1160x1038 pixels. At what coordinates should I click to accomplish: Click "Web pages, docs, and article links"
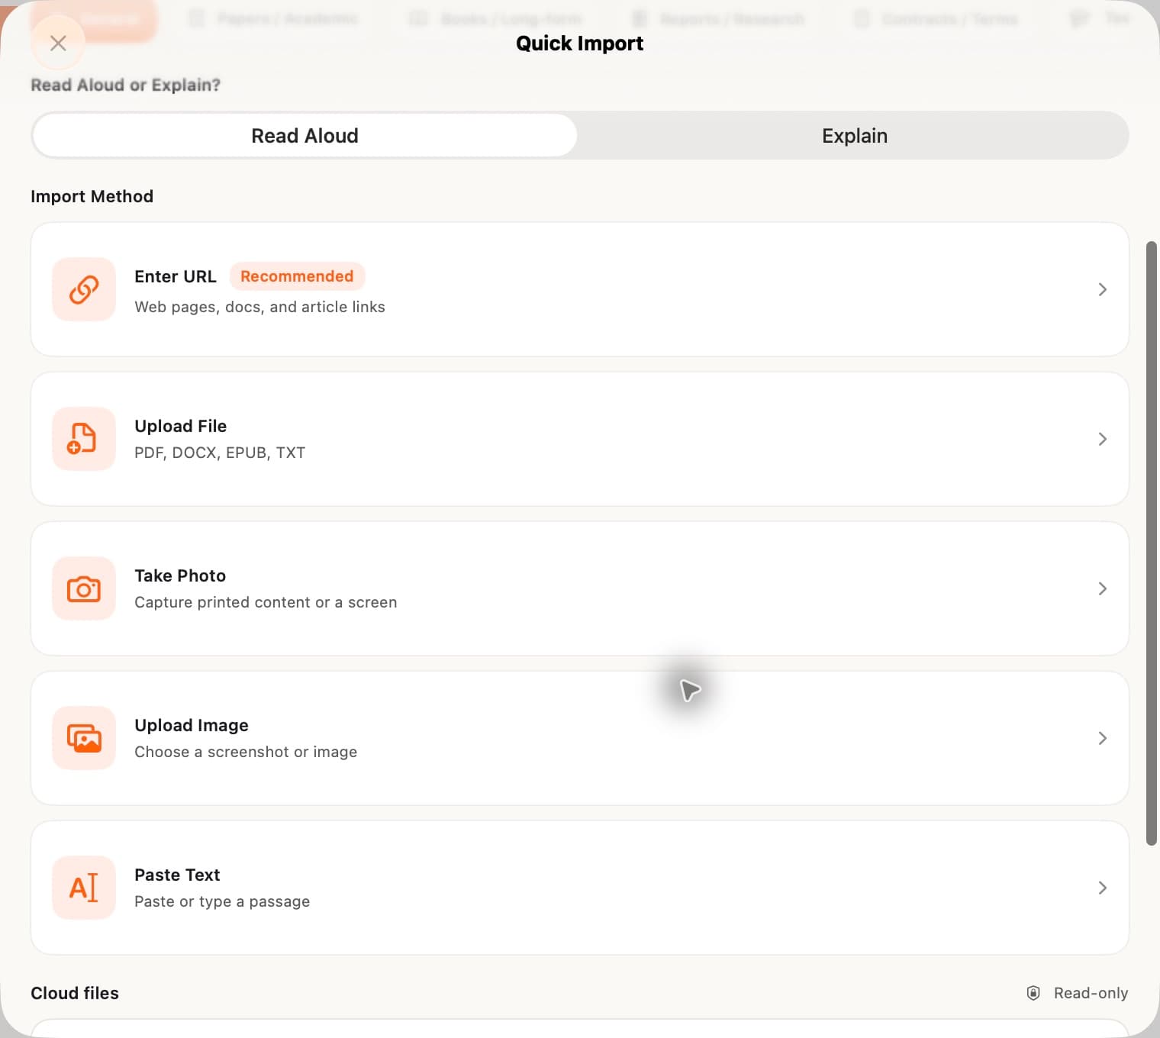(259, 307)
